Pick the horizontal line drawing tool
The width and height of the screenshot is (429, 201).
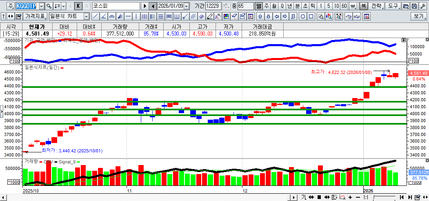[x=128, y=17]
